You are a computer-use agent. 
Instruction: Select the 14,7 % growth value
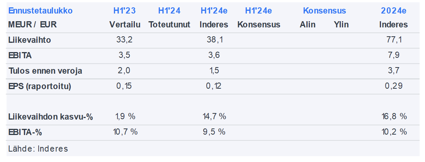click(x=214, y=116)
